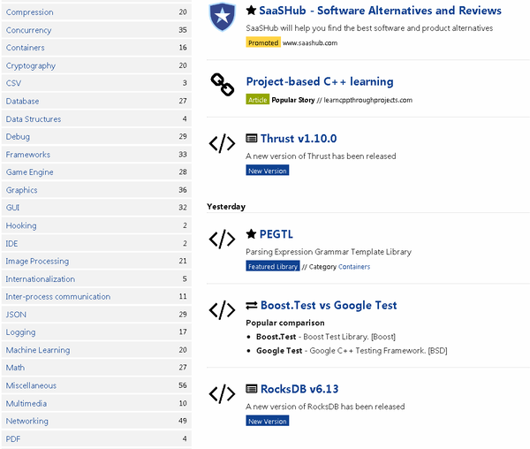The width and height of the screenshot is (530, 449).
Task: Open the Project-based C++ learning article
Action: point(320,82)
